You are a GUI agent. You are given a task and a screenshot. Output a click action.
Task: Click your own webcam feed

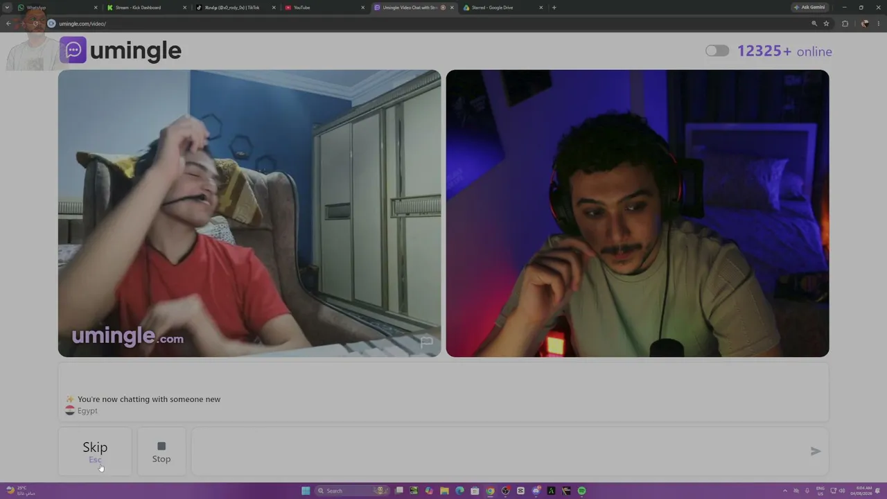(638, 213)
